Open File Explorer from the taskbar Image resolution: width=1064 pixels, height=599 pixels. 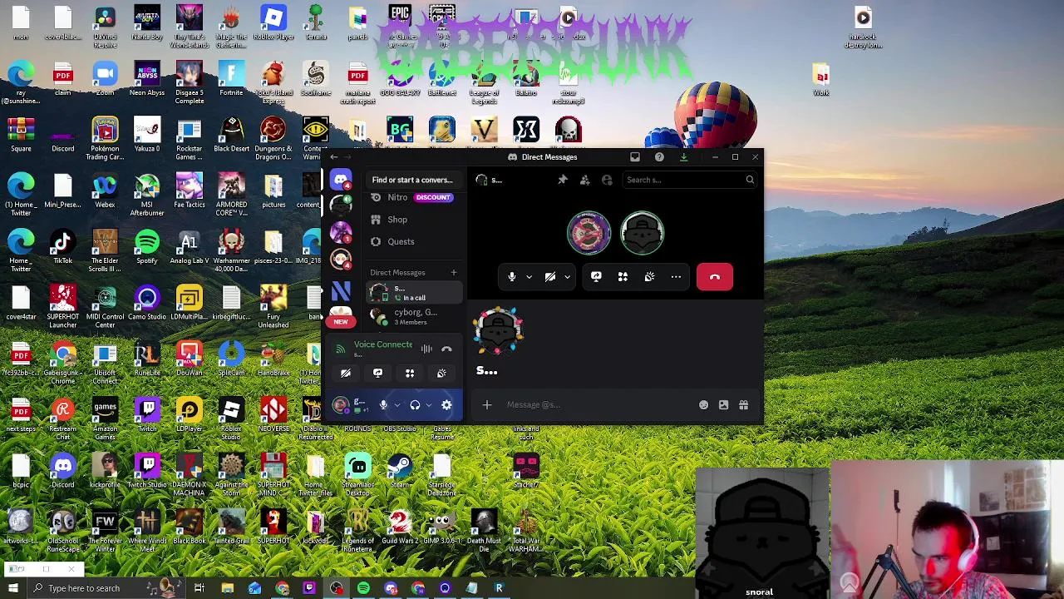[x=227, y=588]
